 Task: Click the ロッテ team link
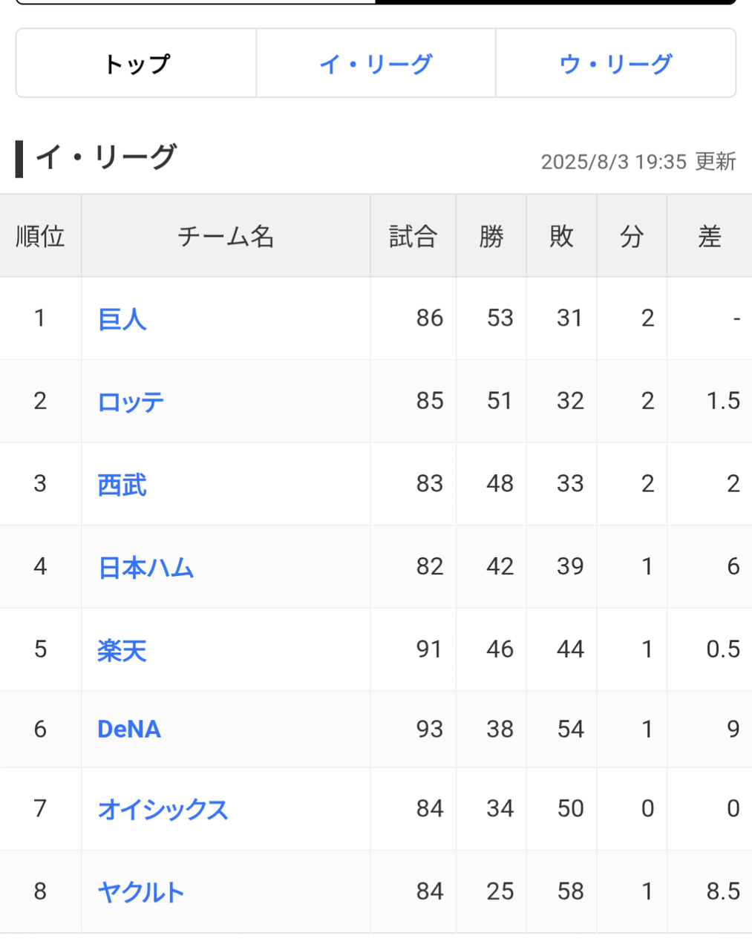[x=131, y=402]
